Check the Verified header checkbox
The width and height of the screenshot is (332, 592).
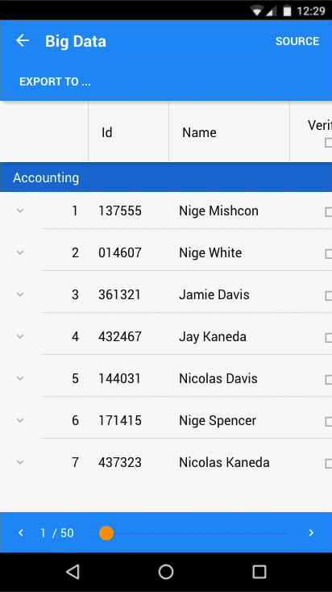coord(328,143)
